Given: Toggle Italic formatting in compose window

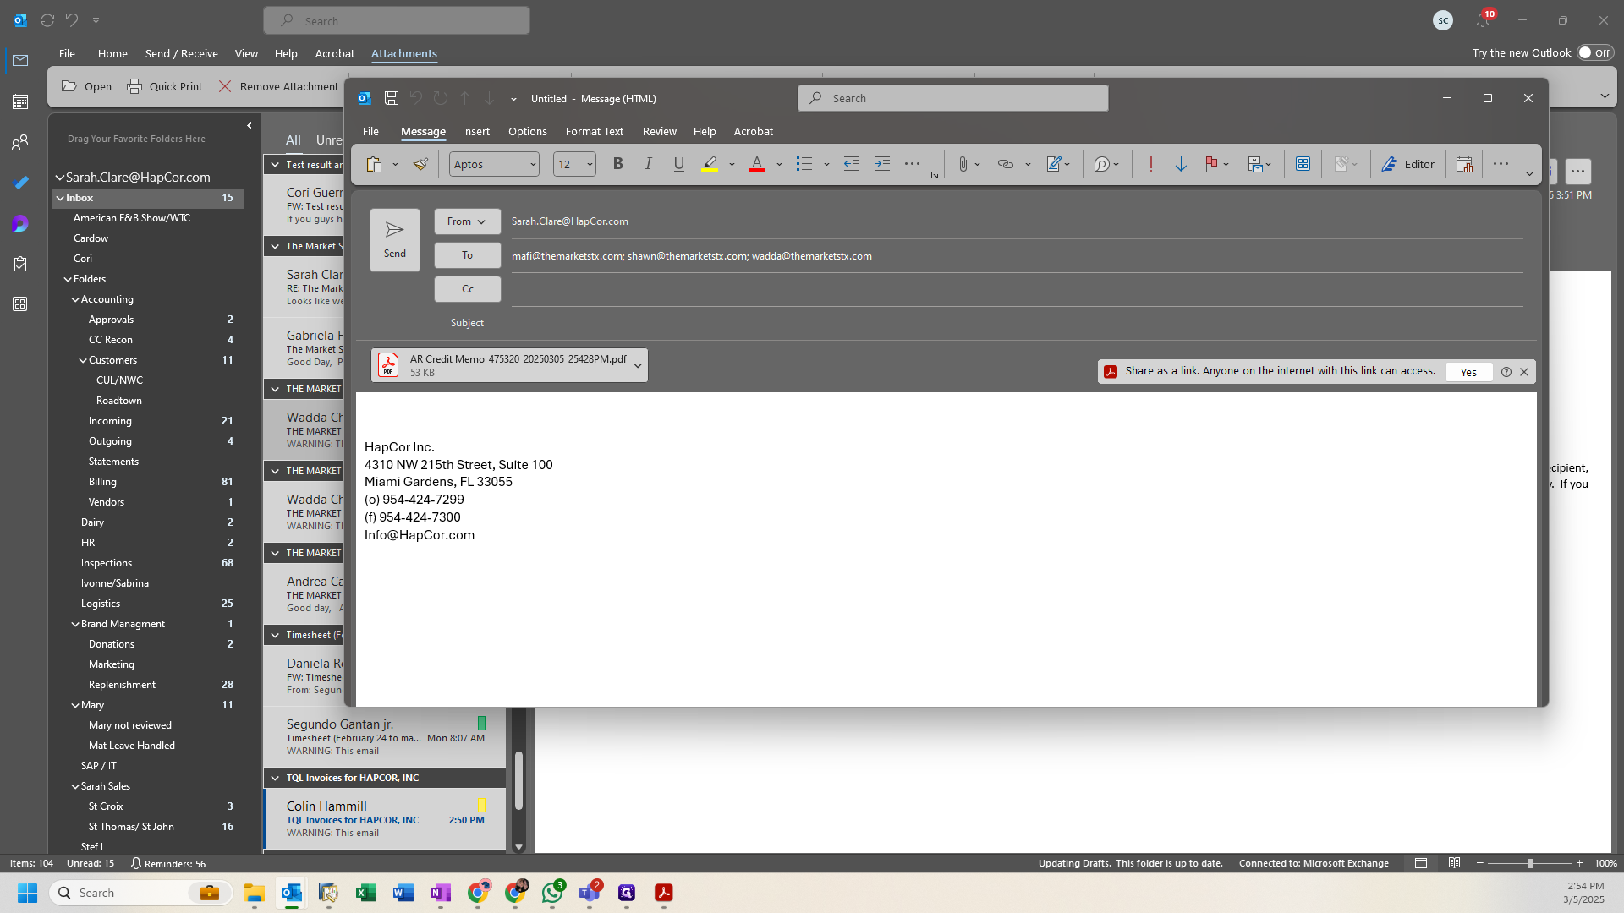Looking at the screenshot, I should 648,164.
